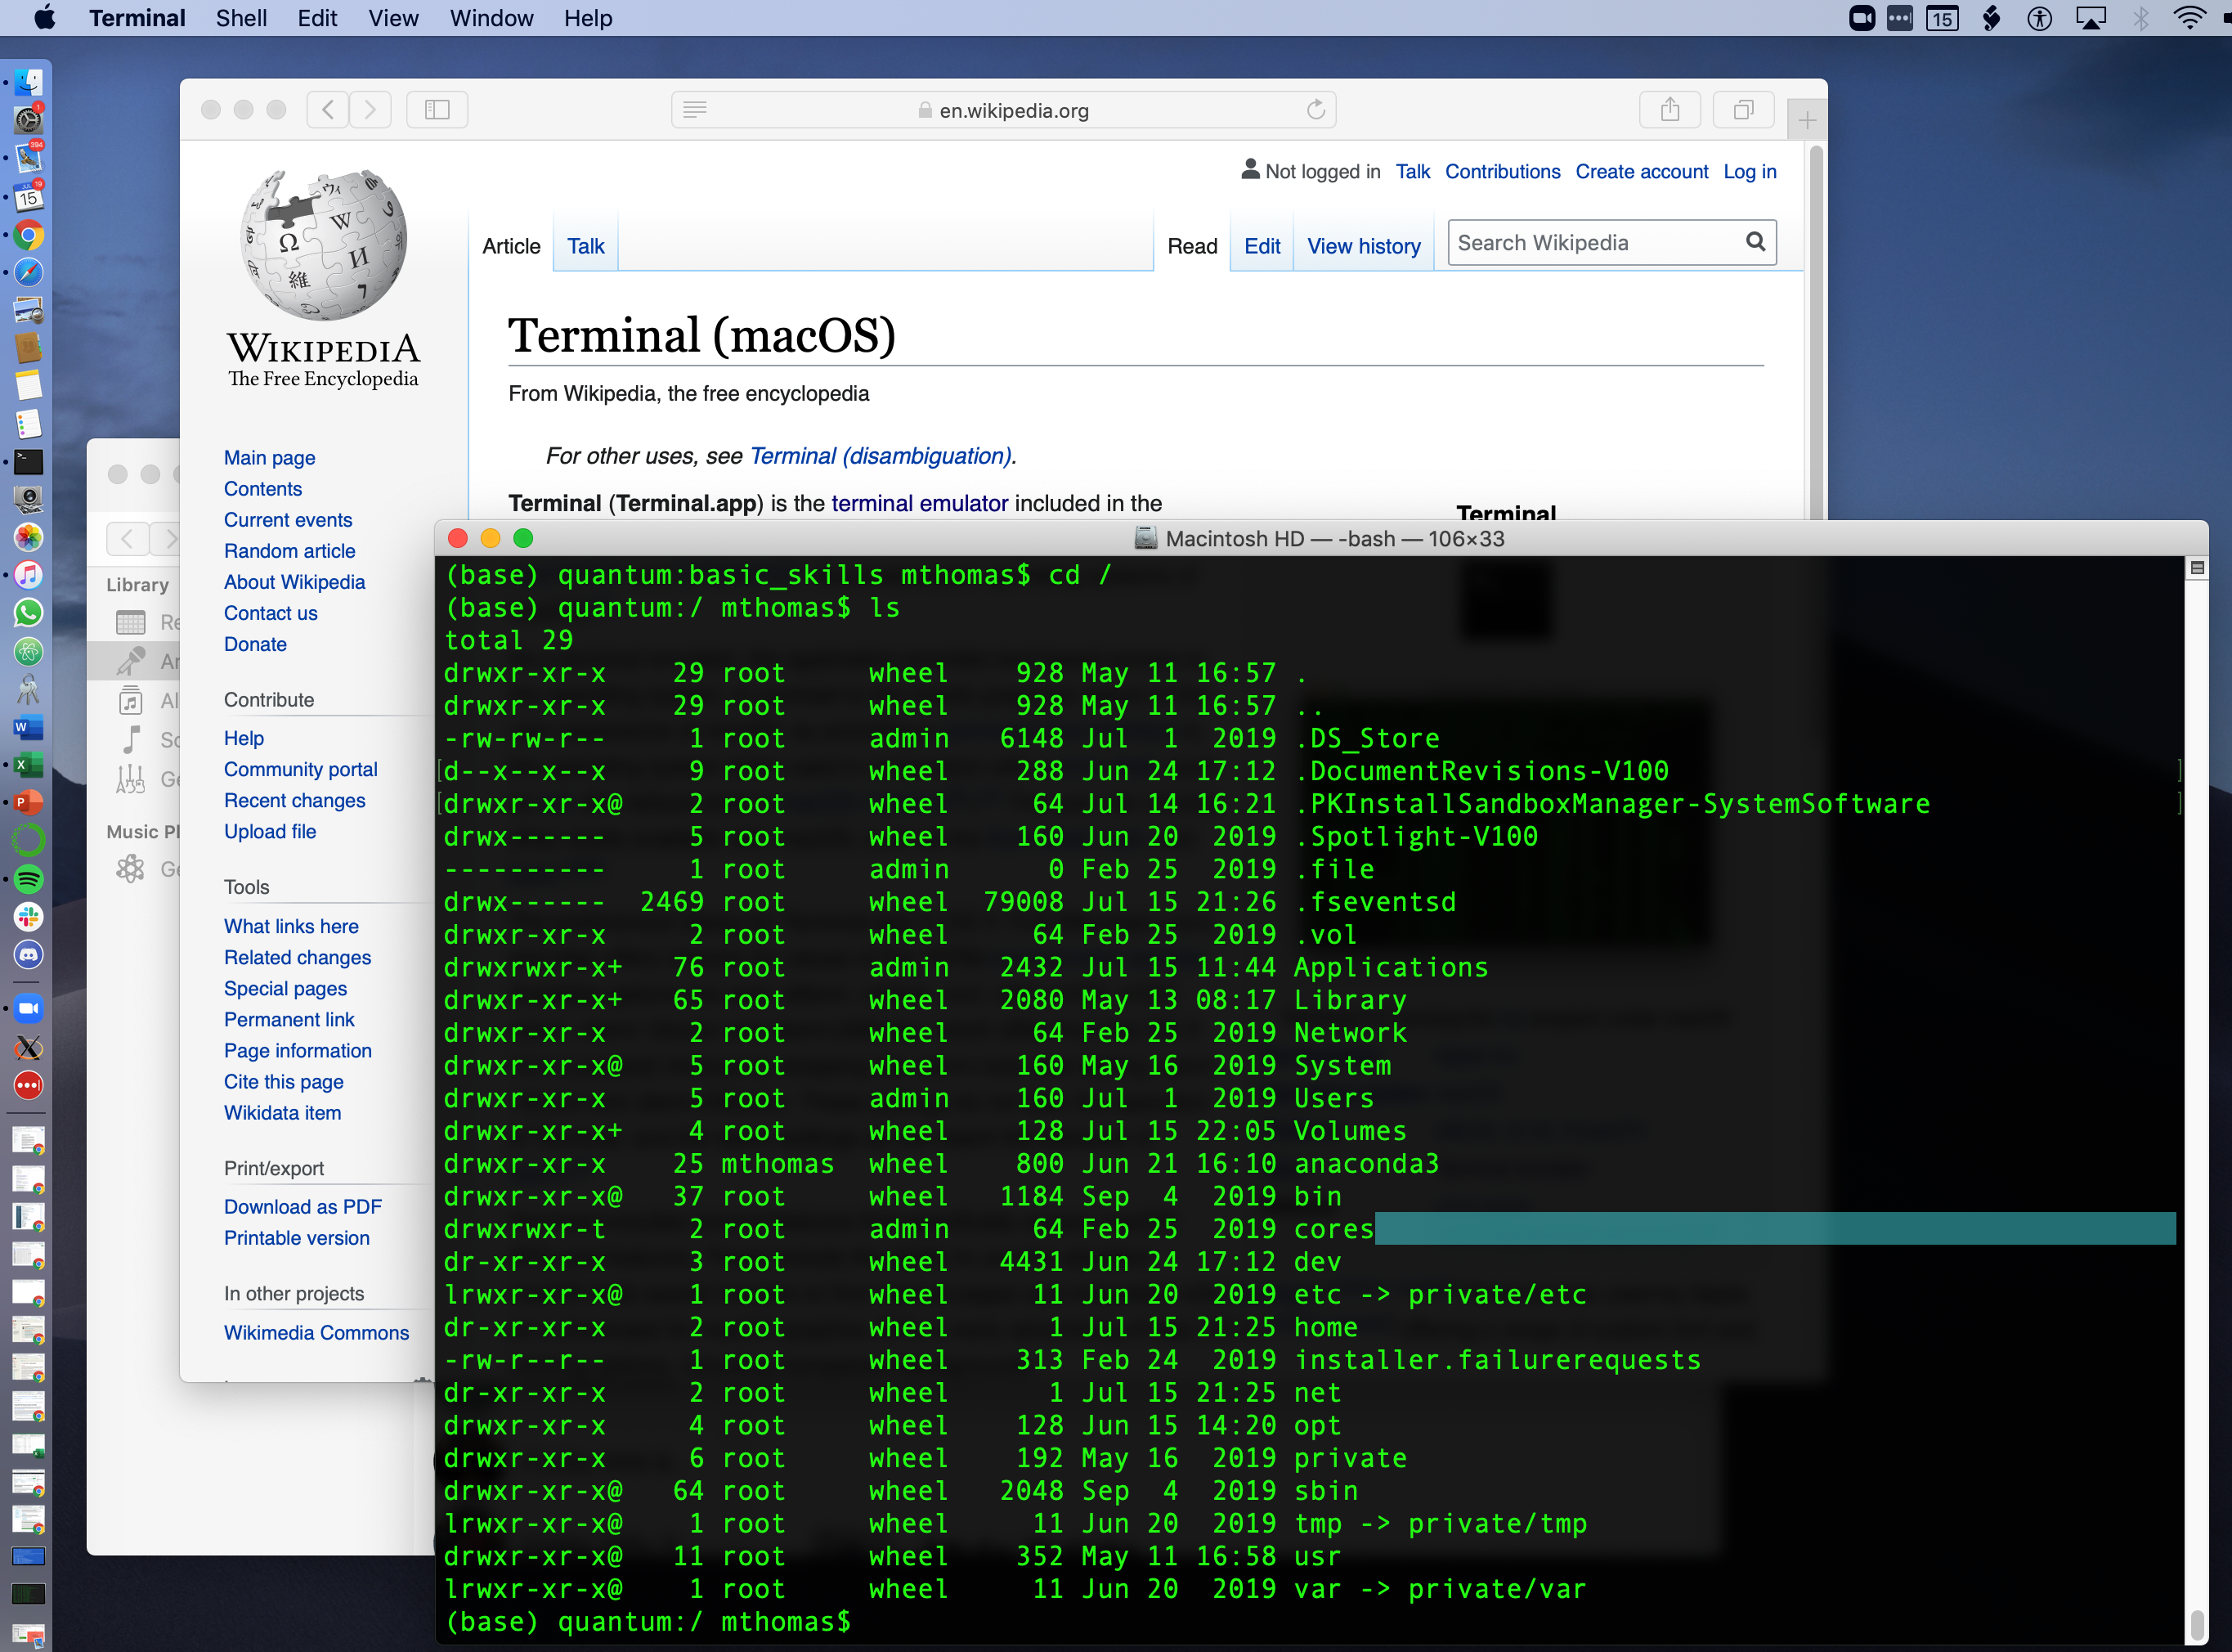Open the Wi-Fi menu bar icon

(x=2189, y=18)
